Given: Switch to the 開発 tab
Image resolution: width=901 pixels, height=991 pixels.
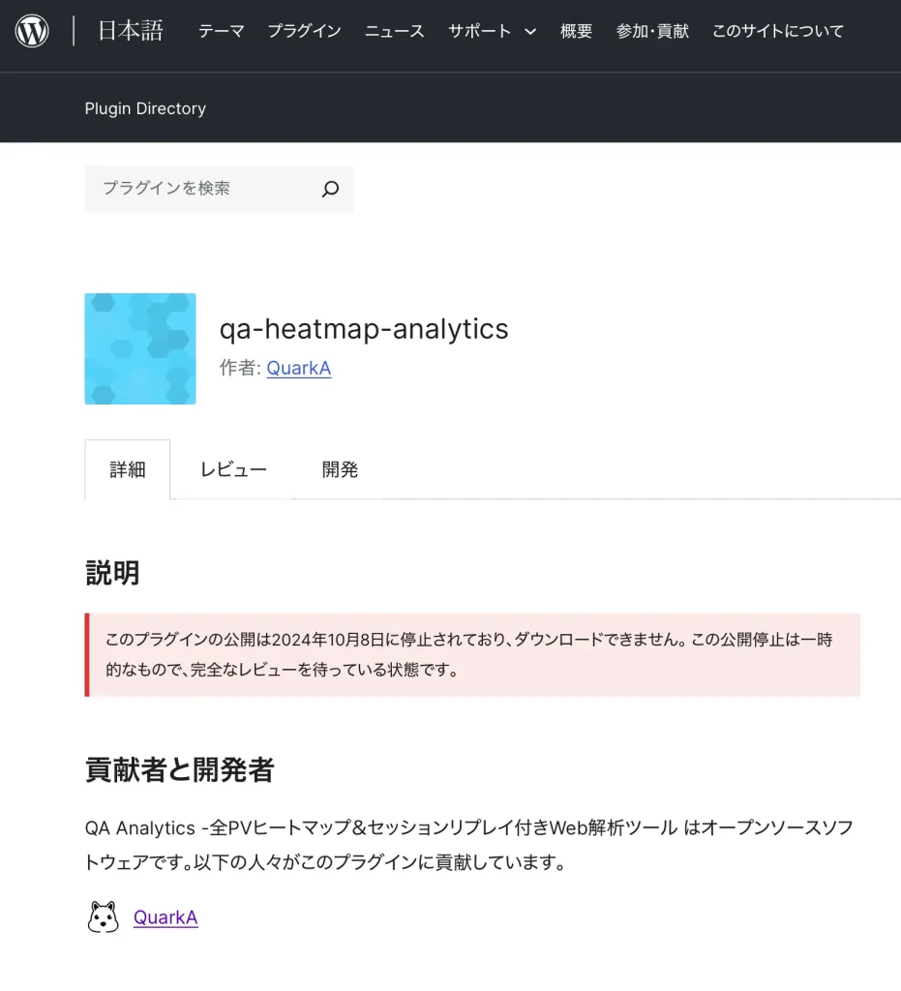Looking at the screenshot, I should pyautogui.click(x=340, y=469).
